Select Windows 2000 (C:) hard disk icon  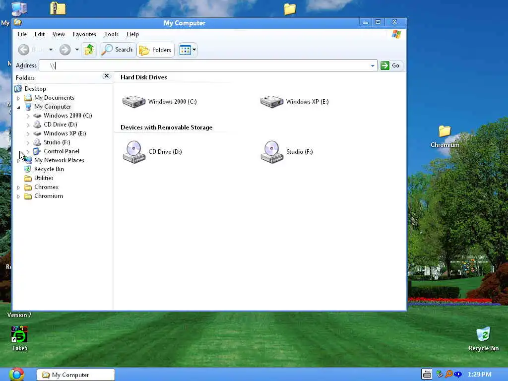[x=134, y=101]
